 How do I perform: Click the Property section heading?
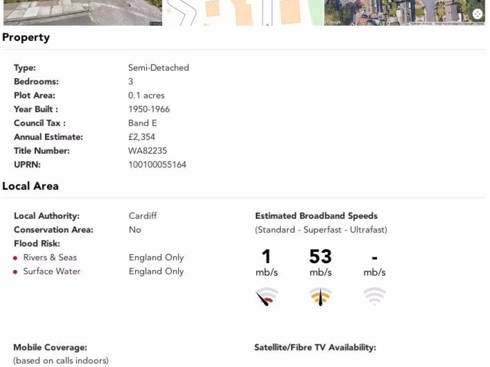pyautogui.click(x=26, y=38)
